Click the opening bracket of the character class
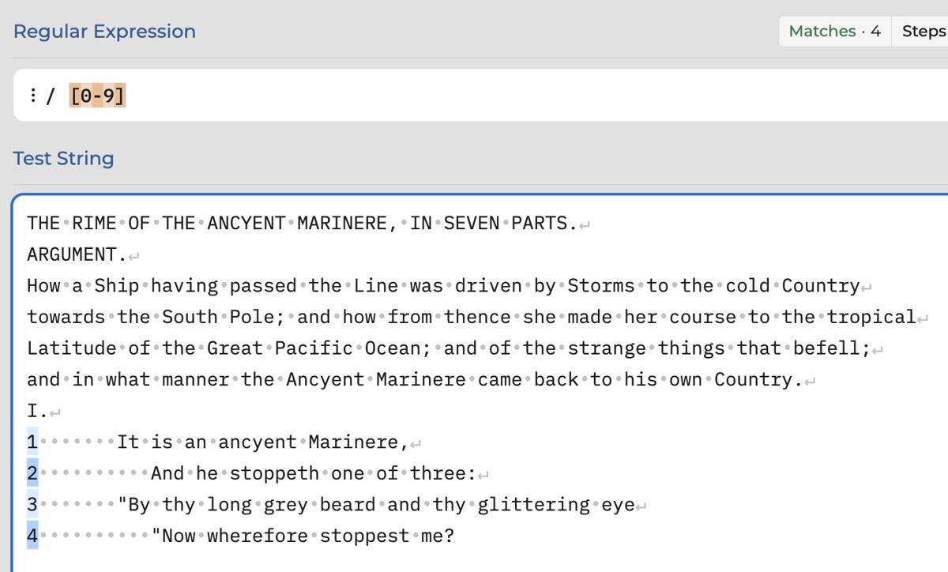The image size is (948, 572). [74, 96]
